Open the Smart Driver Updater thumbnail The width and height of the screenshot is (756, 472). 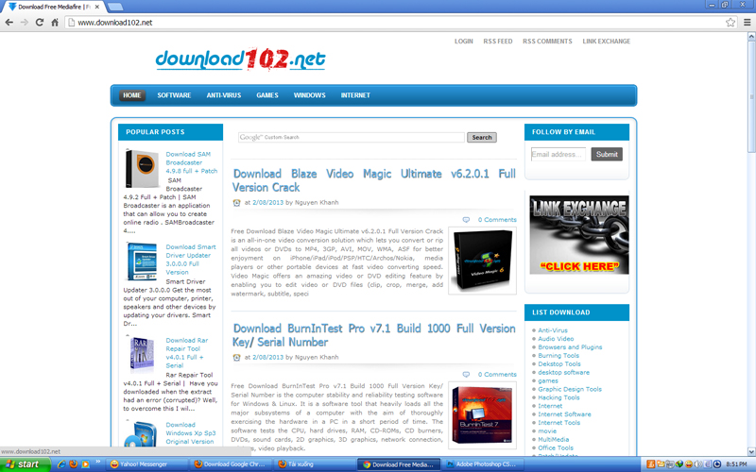pyautogui.click(x=141, y=261)
